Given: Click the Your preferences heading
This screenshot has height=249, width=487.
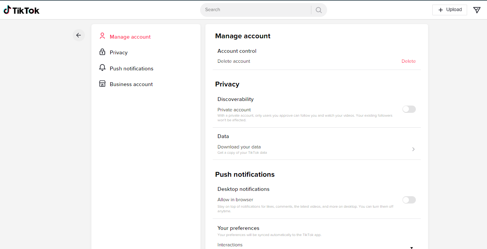Looking at the screenshot, I should click(238, 228).
